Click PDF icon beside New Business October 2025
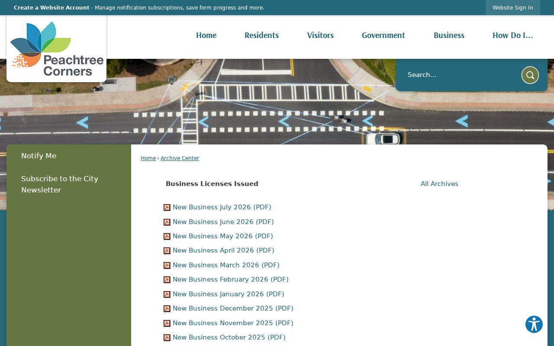This screenshot has width=554, height=346. point(167,338)
